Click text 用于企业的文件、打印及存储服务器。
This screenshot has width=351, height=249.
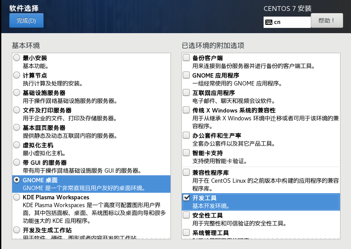point(70,118)
